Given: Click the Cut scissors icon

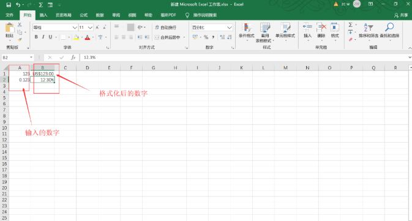Looking at the screenshot, I should [20, 24].
